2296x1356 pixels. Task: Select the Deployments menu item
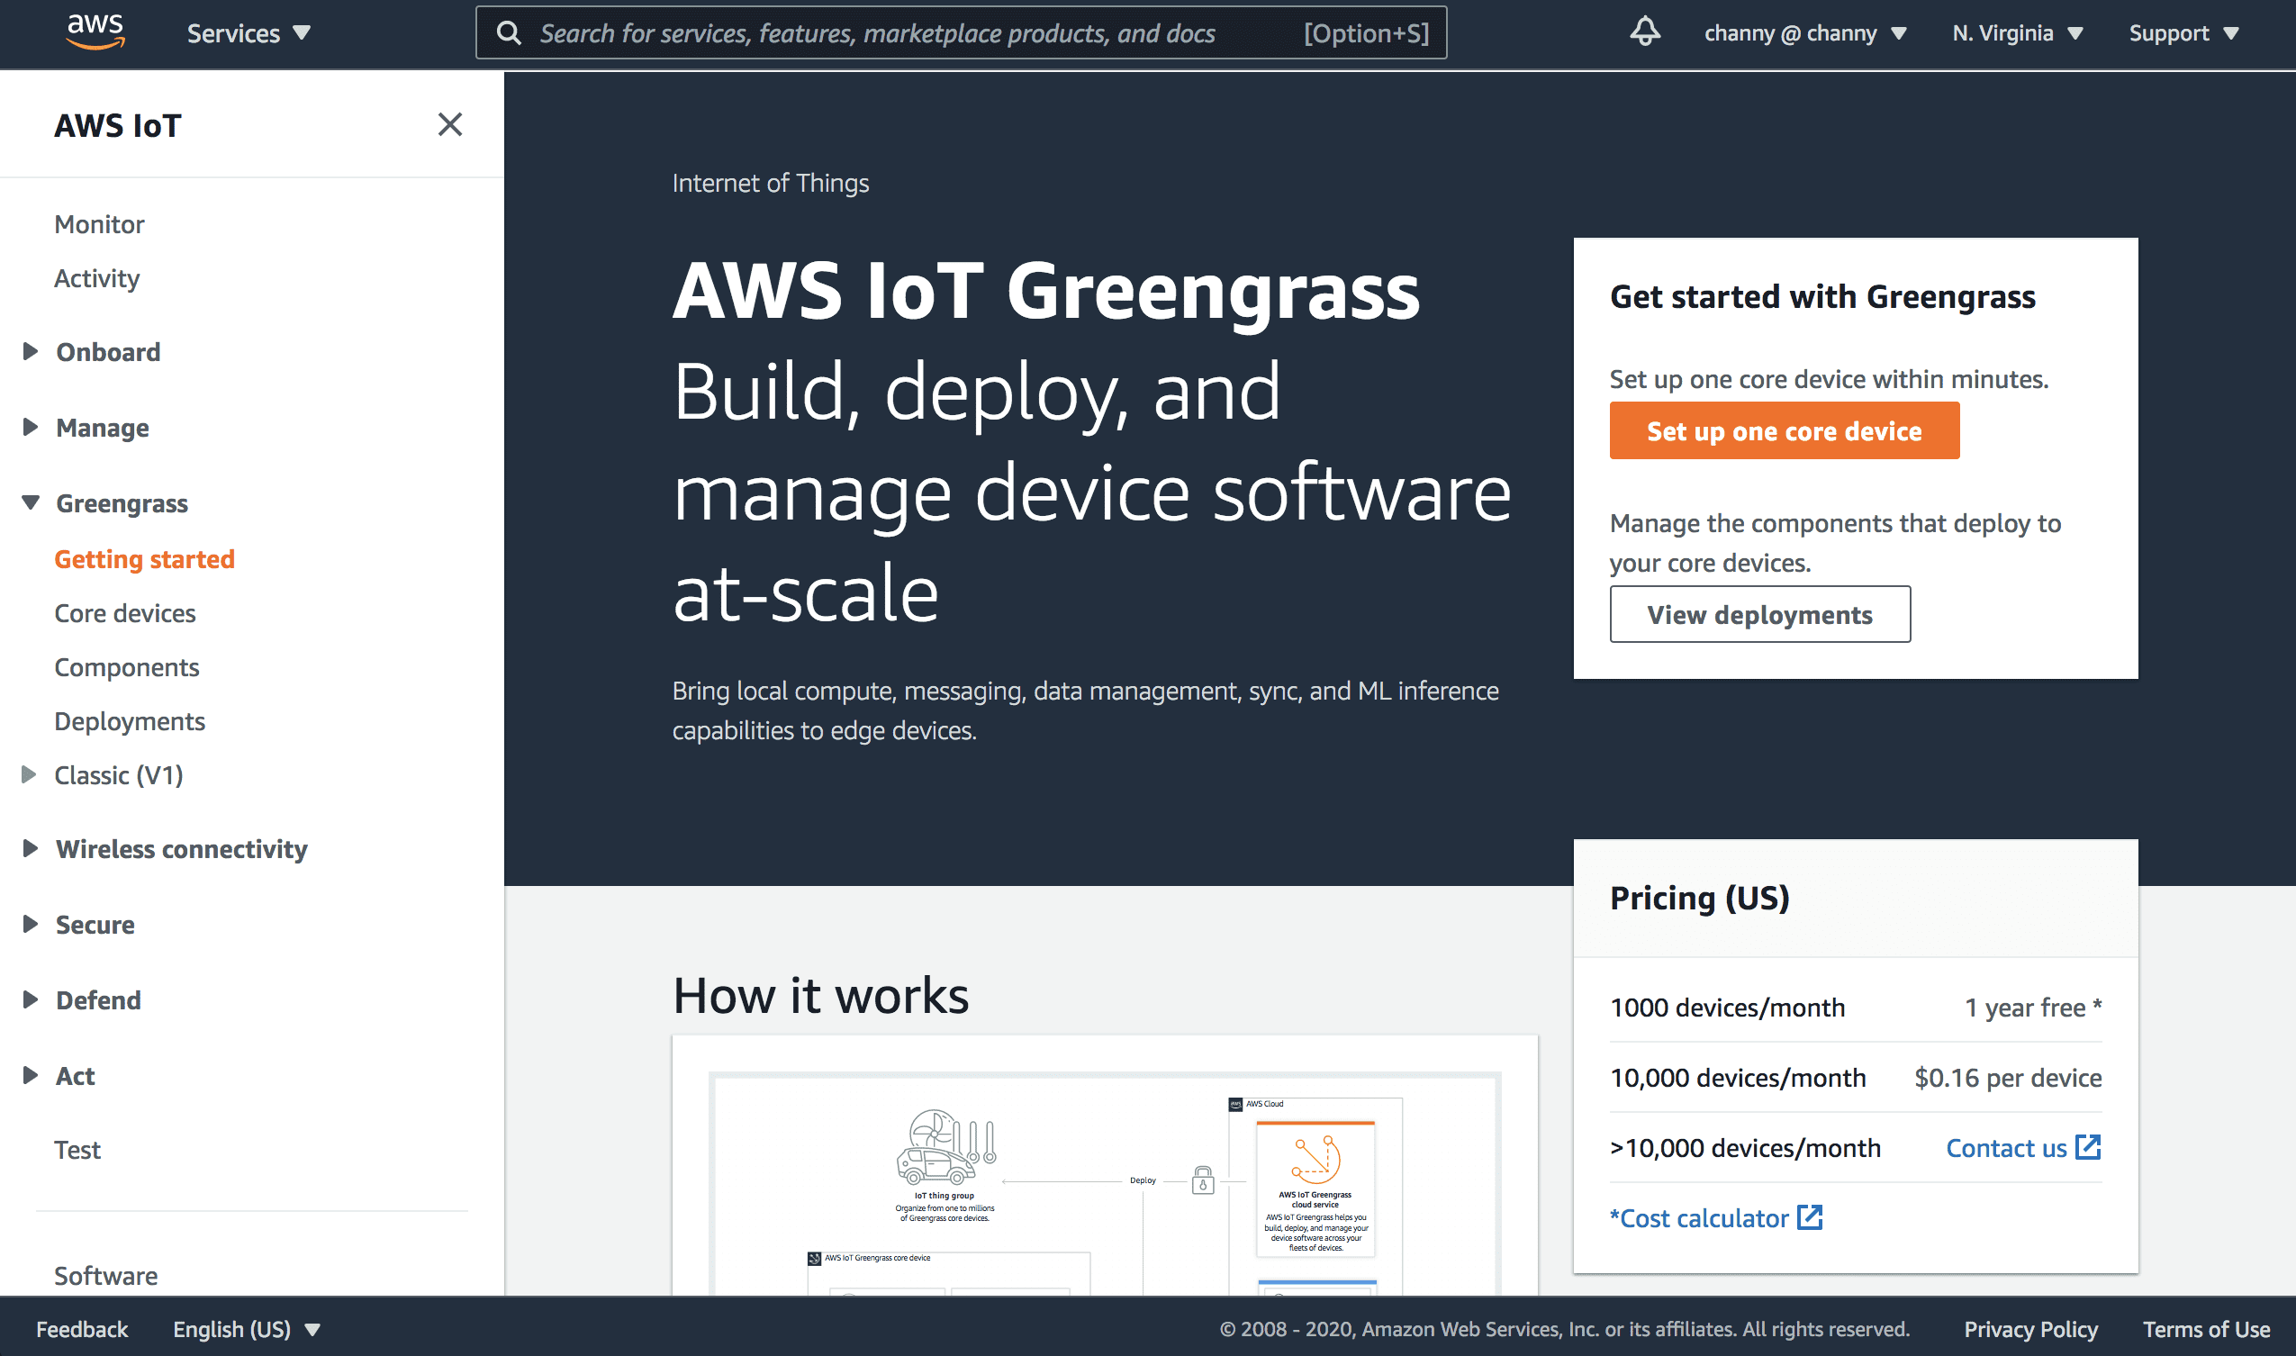tap(129, 720)
